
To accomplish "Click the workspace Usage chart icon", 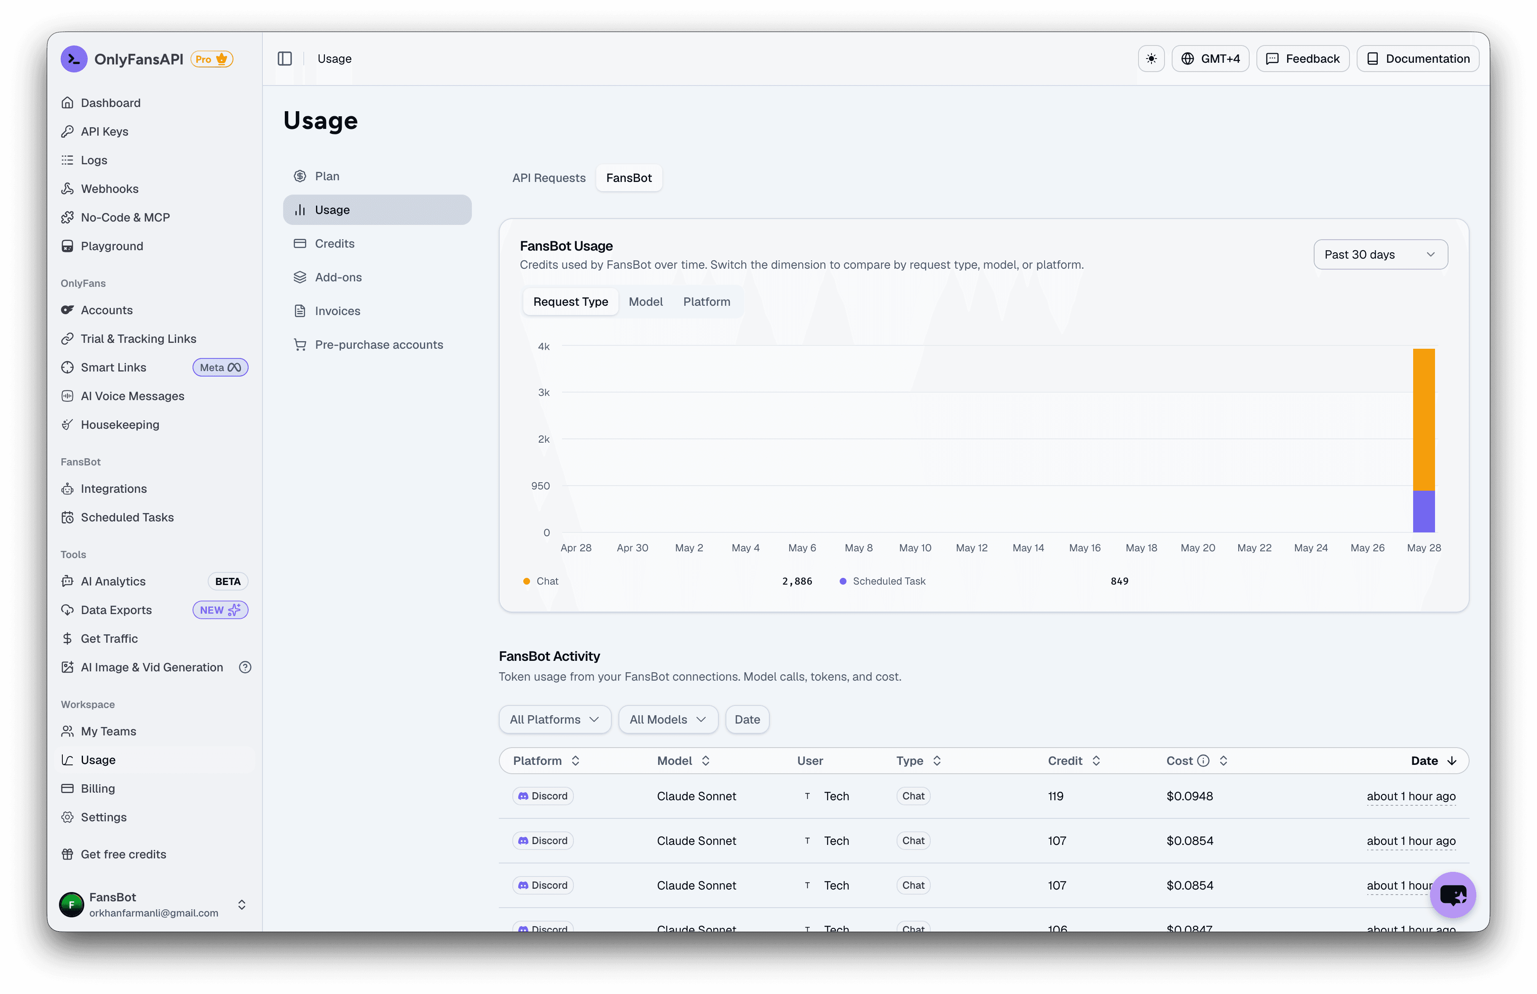I will tap(67, 760).
